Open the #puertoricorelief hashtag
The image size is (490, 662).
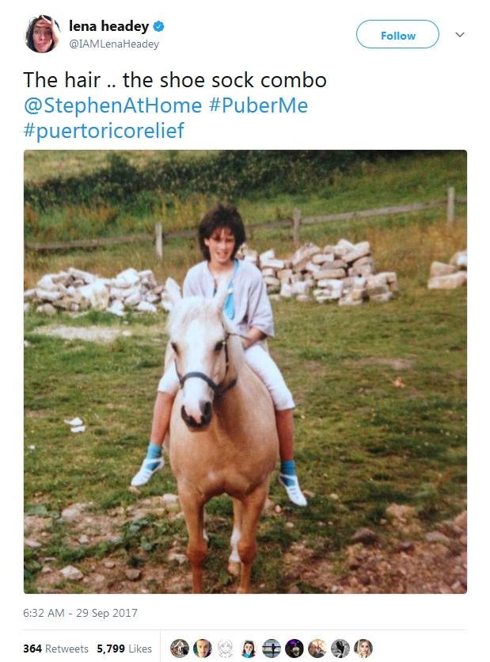(104, 131)
